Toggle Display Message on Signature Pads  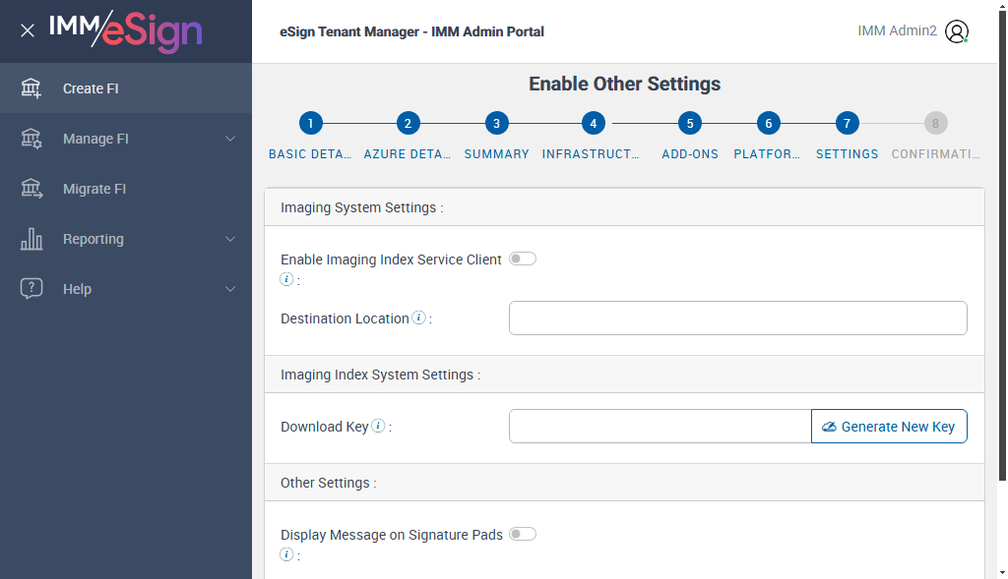[523, 535]
